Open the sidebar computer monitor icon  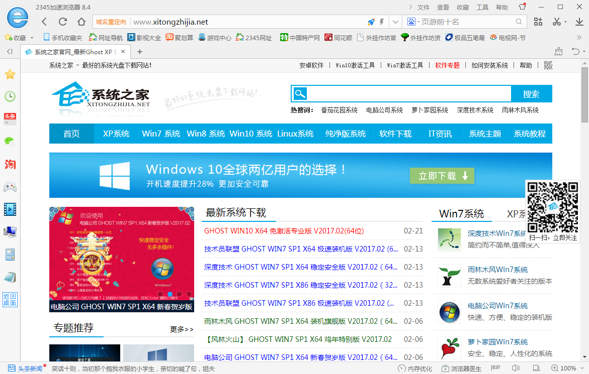click(x=10, y=232)
